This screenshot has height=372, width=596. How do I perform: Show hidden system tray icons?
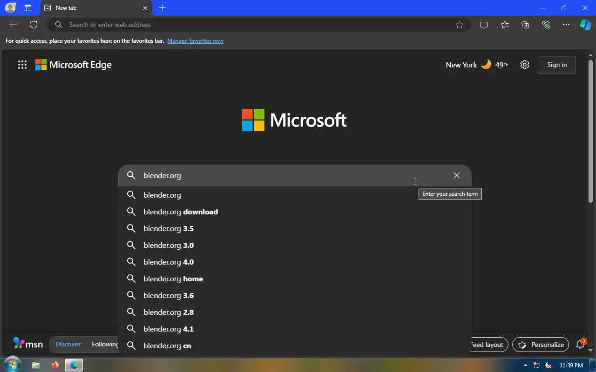(525, 365)
